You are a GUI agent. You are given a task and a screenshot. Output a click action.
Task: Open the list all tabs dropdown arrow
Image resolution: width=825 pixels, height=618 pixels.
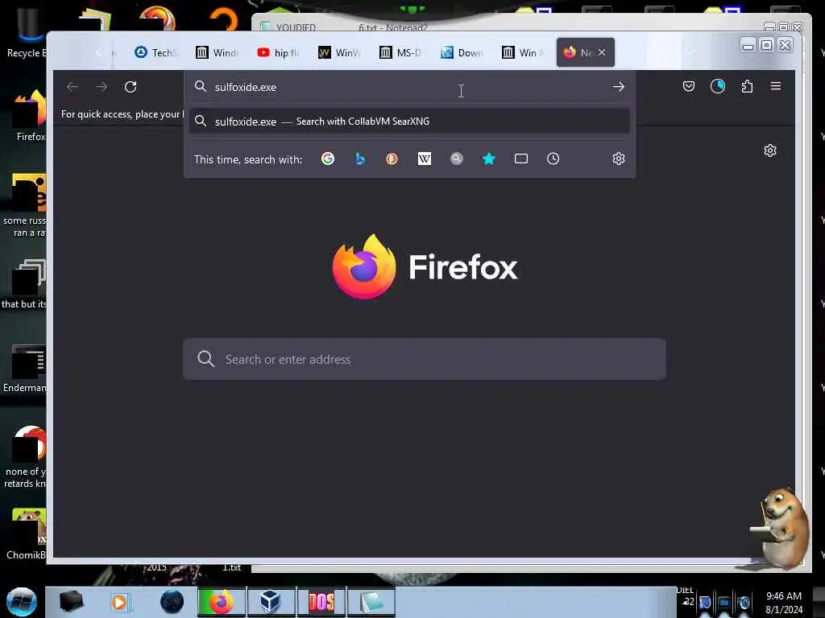coord(691,52)
